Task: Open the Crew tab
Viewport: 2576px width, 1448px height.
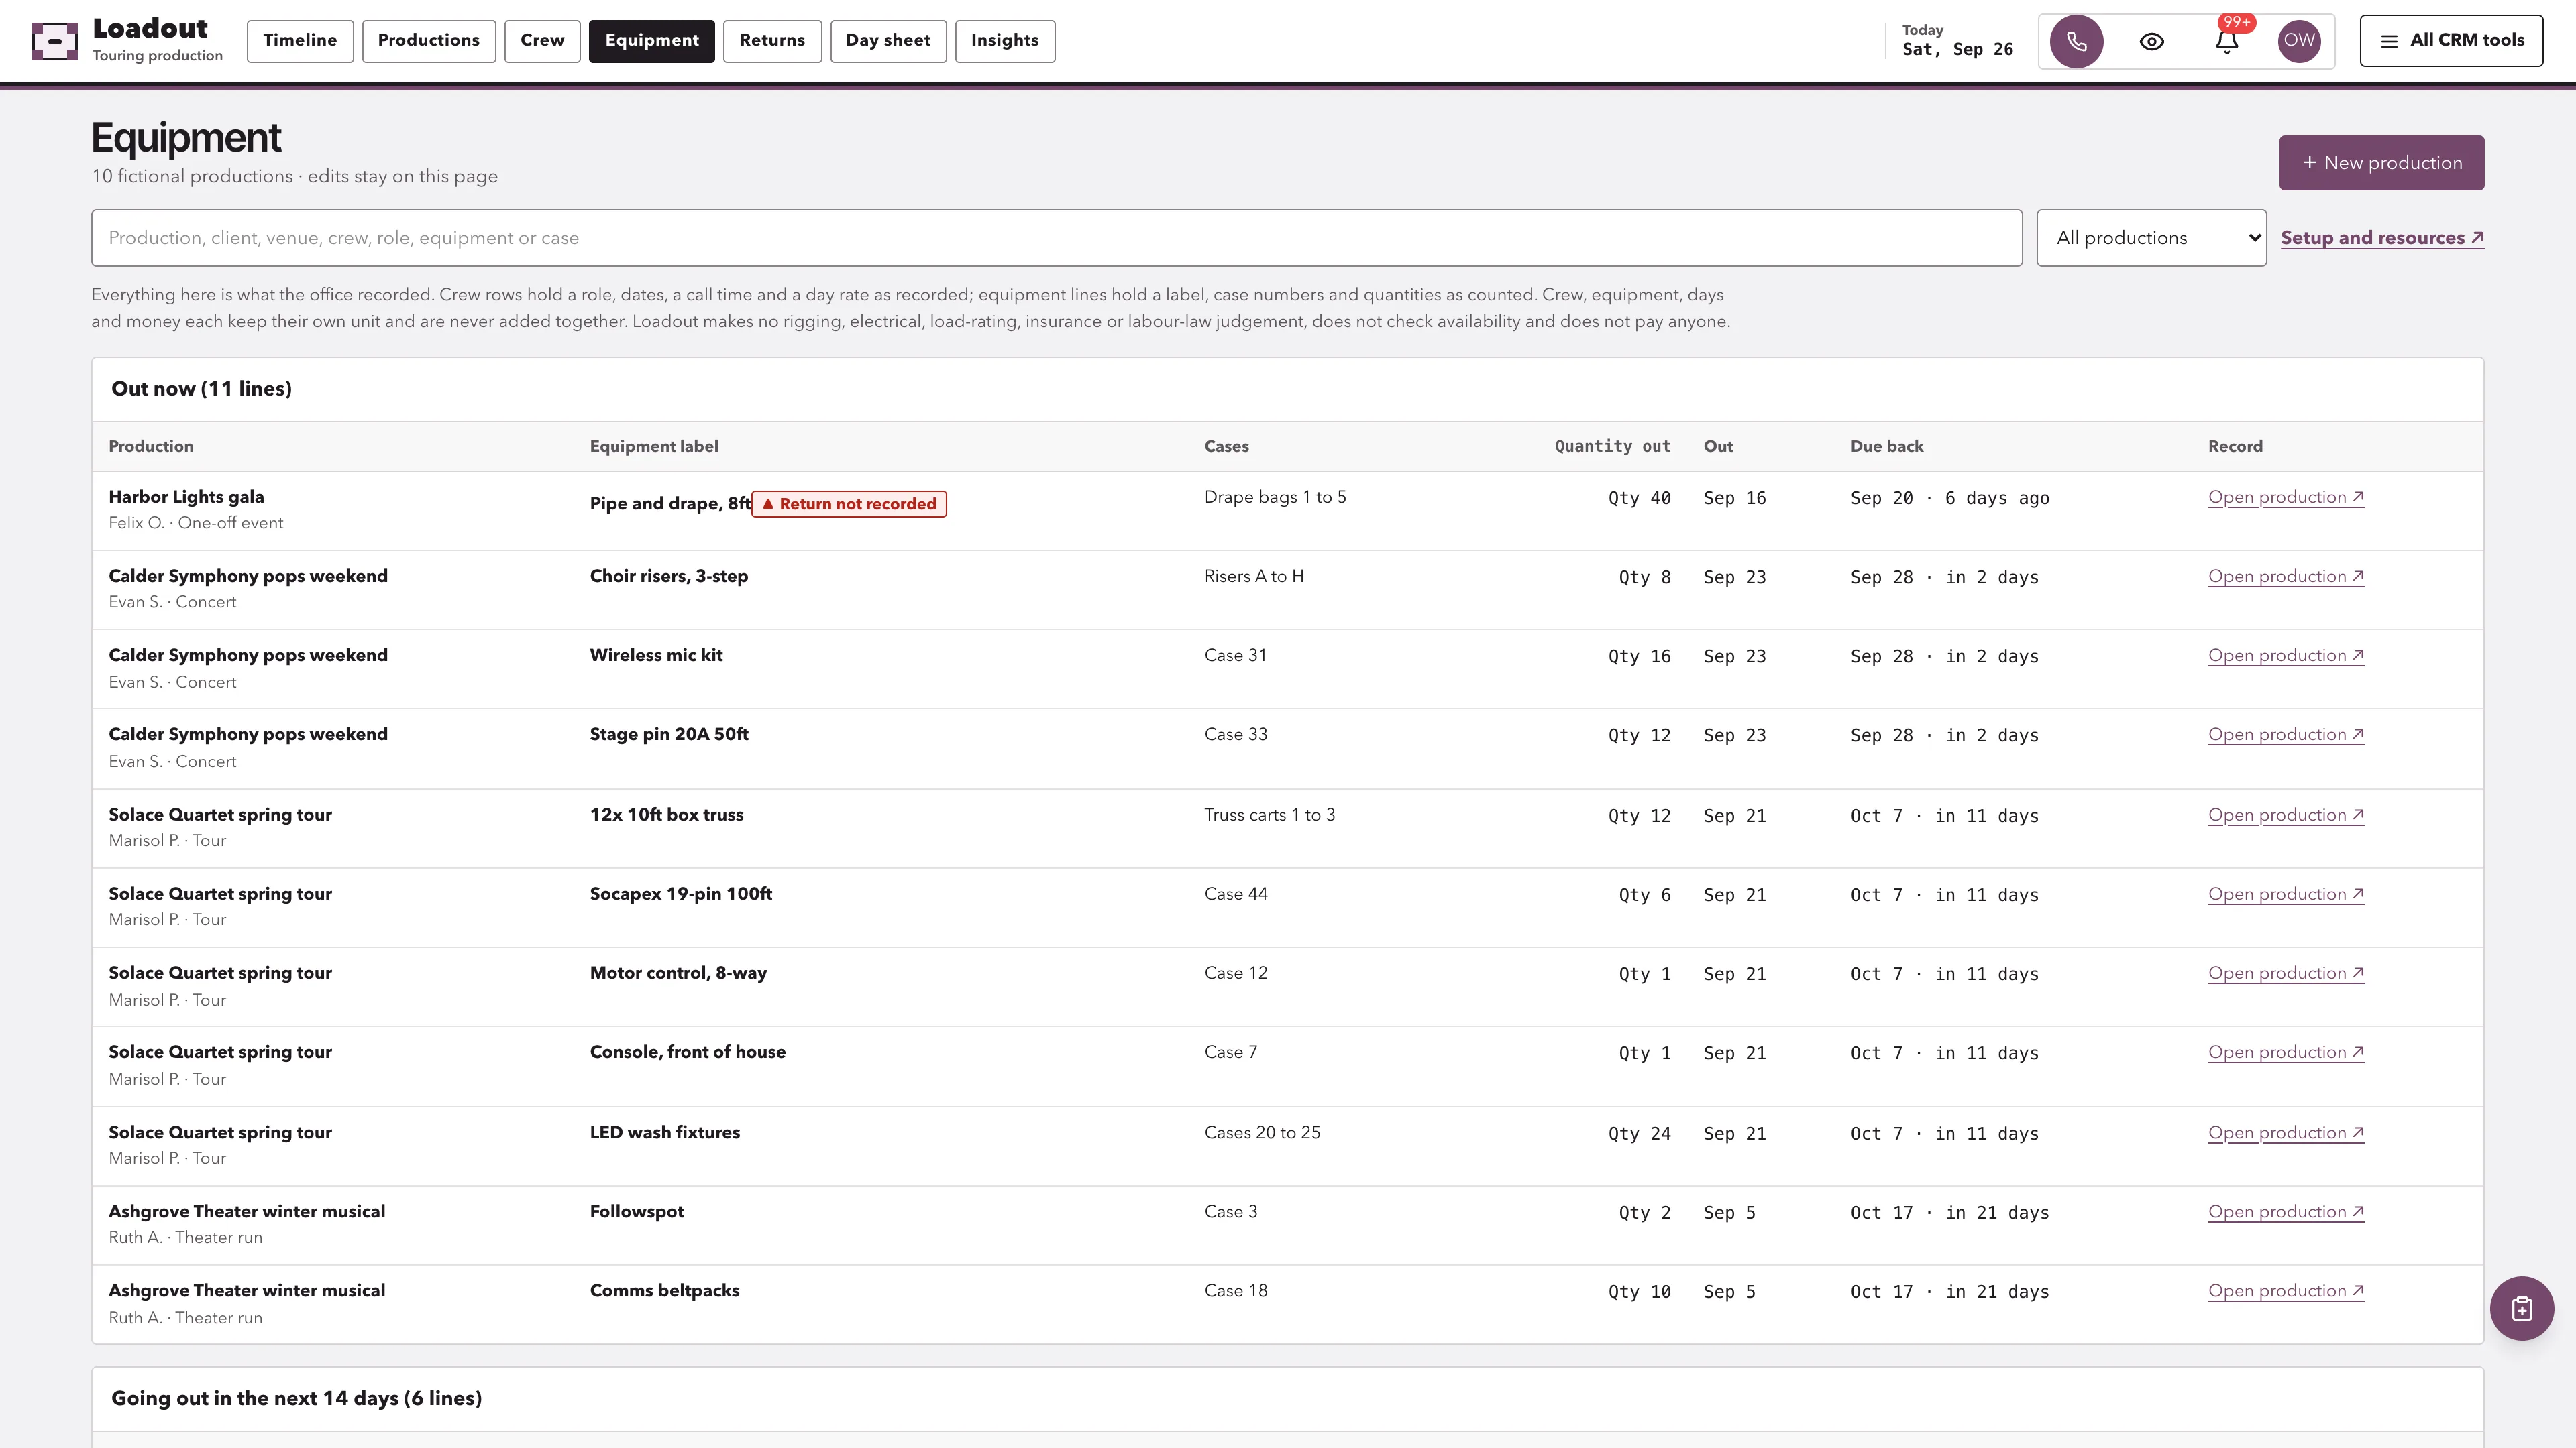Action: (542, 41)
